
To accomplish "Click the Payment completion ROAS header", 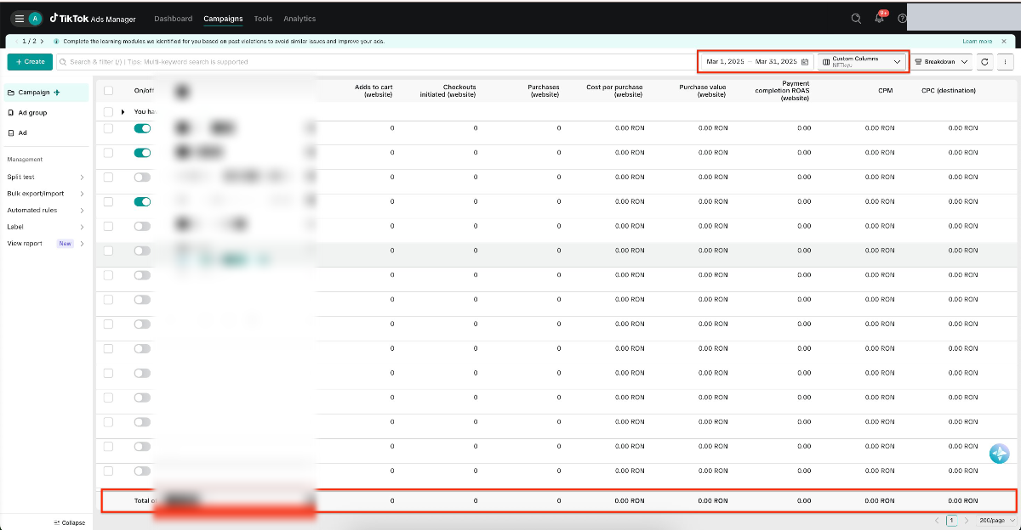I will (x=783, y=93).
